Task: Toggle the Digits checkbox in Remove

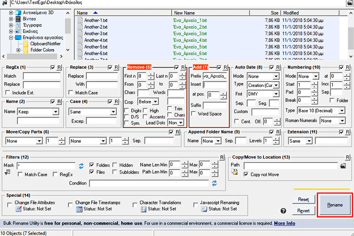Action: tap(126, 110)
